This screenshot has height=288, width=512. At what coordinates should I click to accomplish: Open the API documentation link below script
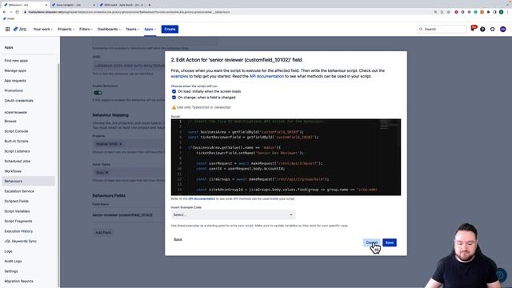[202, 198]
